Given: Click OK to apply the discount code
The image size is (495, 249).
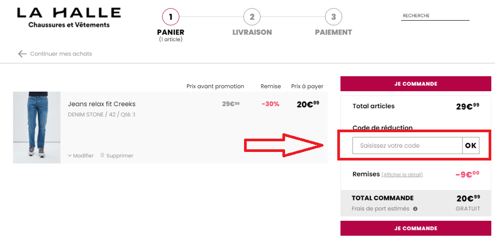Looking at the screenshot, I should pos(470,146).
